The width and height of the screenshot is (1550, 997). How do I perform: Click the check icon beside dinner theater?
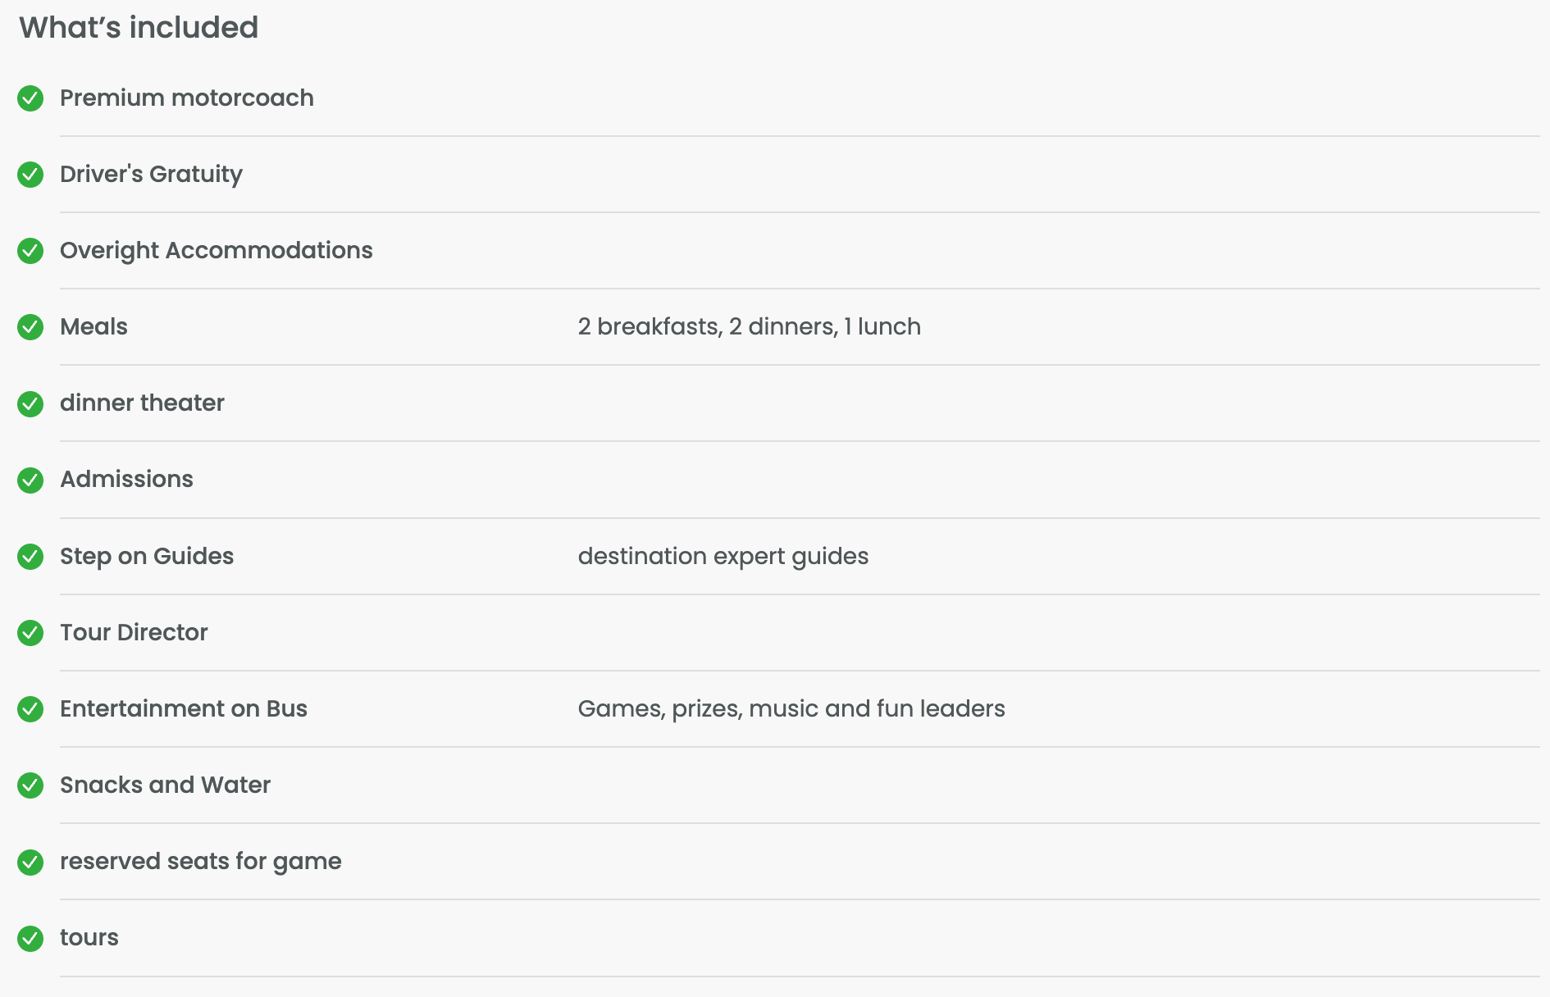coord(30,403)
